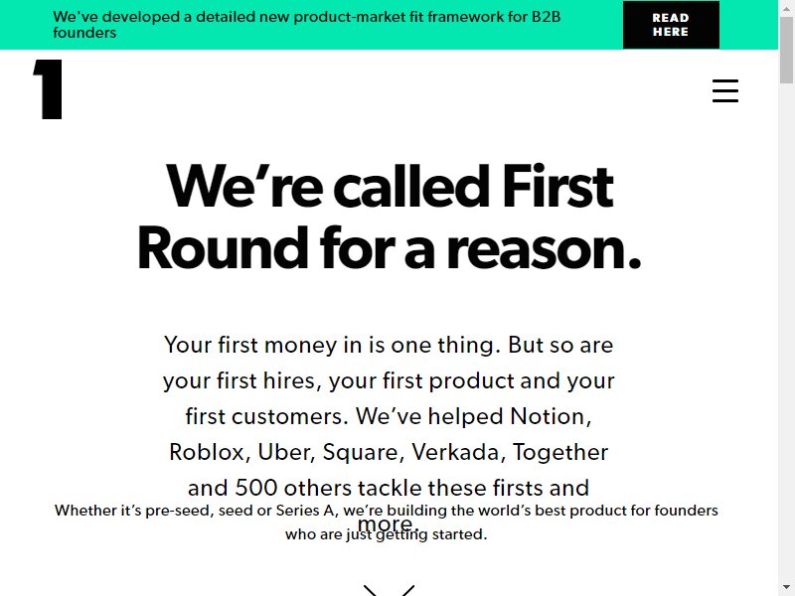Click the scrollbar down arrow
795x596 pixels.
pyautogui.click(x=786, y=590)
